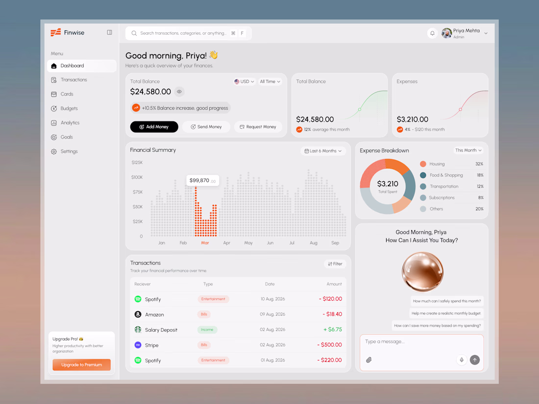Hide the total balance with eye icon
This screenshot has width=539, height=404.
pos(179,92)
